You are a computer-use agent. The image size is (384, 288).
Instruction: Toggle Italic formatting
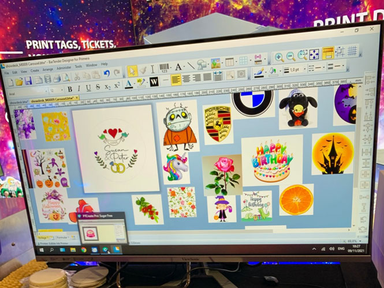coord(79,89)
